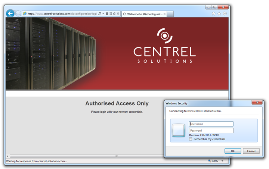Screen dimensions: 269x169
Task: Stop loading with the address bar X
Action: point(118,13)
